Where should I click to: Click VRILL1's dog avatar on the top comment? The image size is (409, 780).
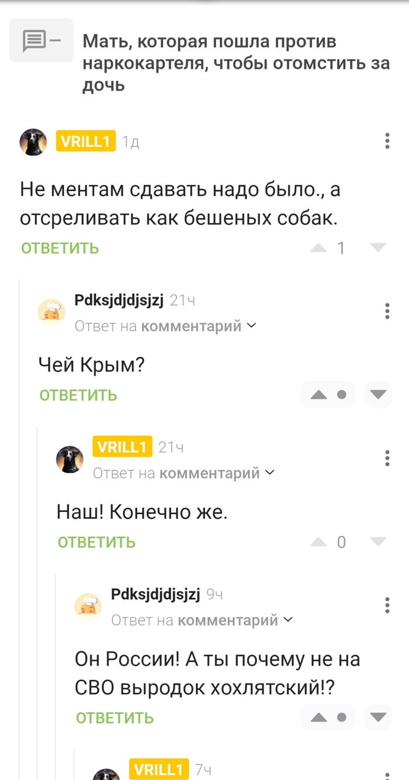33,142
